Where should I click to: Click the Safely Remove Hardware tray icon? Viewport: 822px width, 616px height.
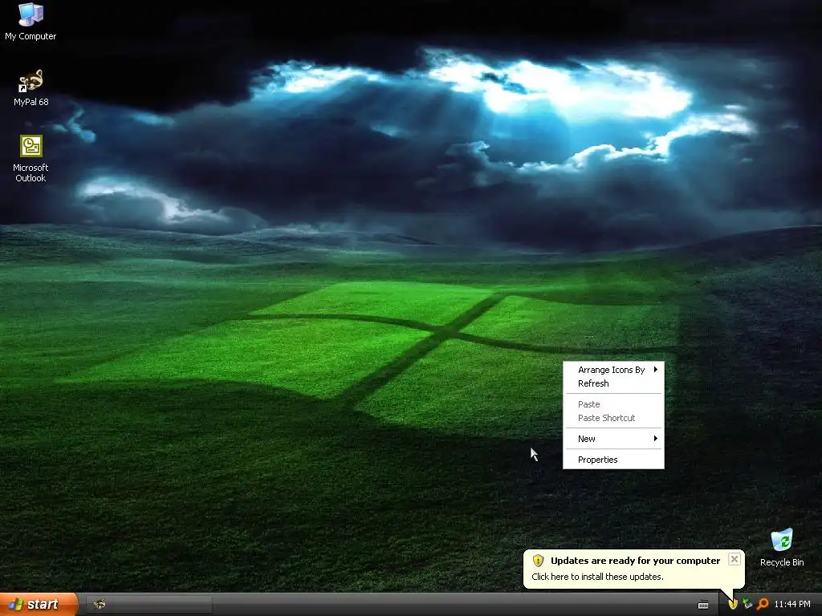point(747,604)
